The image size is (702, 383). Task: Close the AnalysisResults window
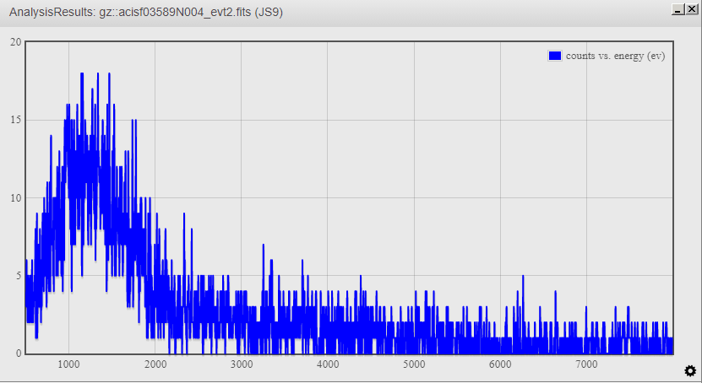pyautogui.click(x=691, y=9)
